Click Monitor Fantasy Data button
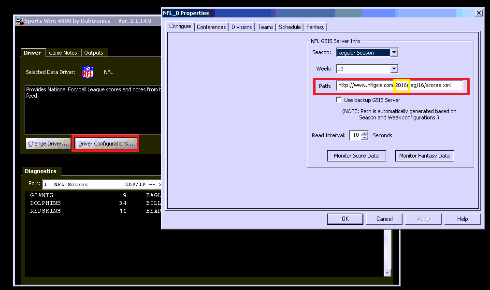Image resolution: width=490 pixels, height=290 pixels. (x=424, y=156)
